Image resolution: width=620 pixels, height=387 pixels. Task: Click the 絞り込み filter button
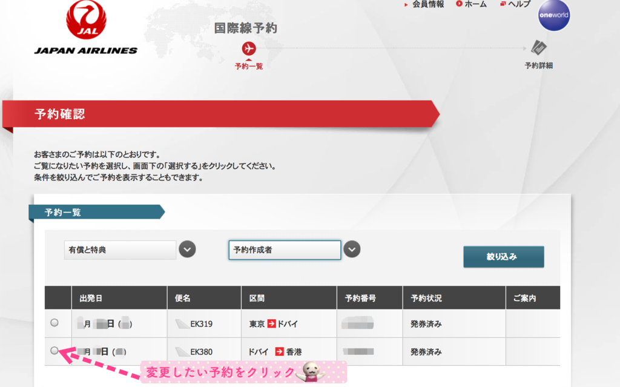pos(504,257)
